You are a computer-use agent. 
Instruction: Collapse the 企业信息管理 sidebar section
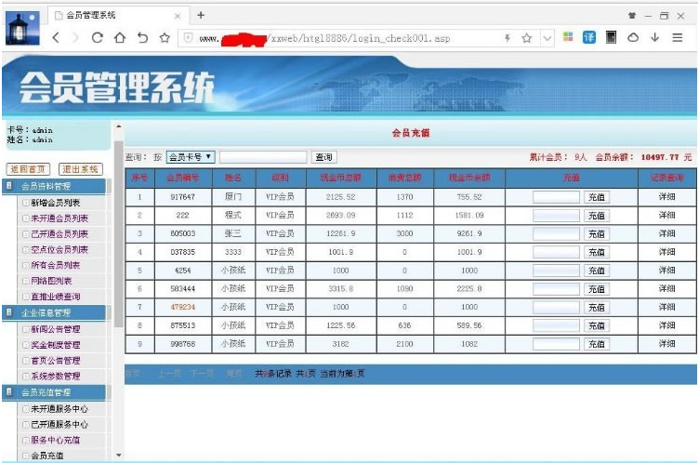(x=54, y=312)
